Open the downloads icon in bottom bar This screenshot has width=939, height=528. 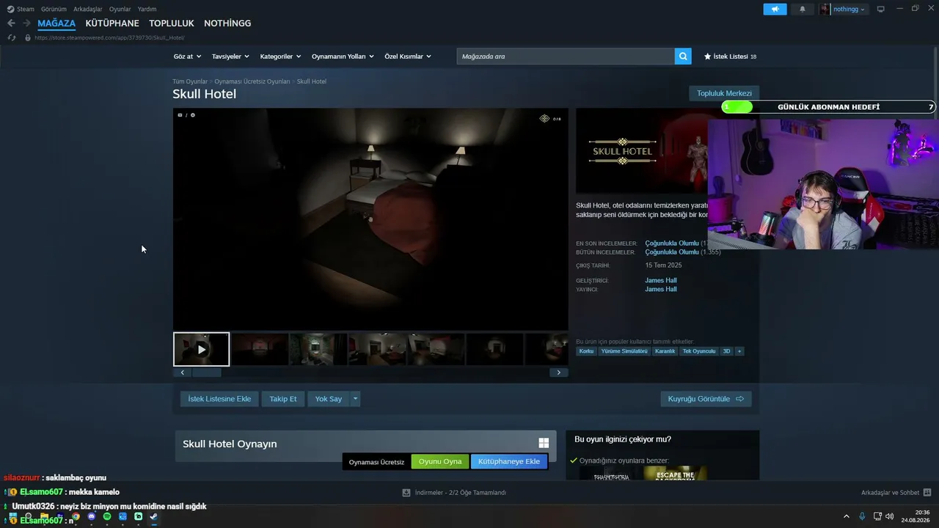pyautogui.click(x=406, y=493)
